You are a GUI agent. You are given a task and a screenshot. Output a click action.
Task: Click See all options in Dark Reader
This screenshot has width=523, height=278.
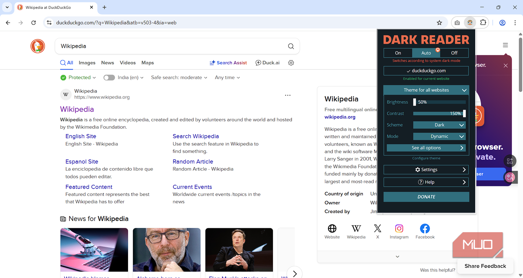426,148
